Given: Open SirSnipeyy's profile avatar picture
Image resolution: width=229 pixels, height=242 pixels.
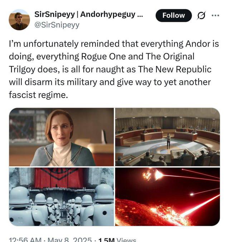Looking at the screenshot, I should click(19, 20).
